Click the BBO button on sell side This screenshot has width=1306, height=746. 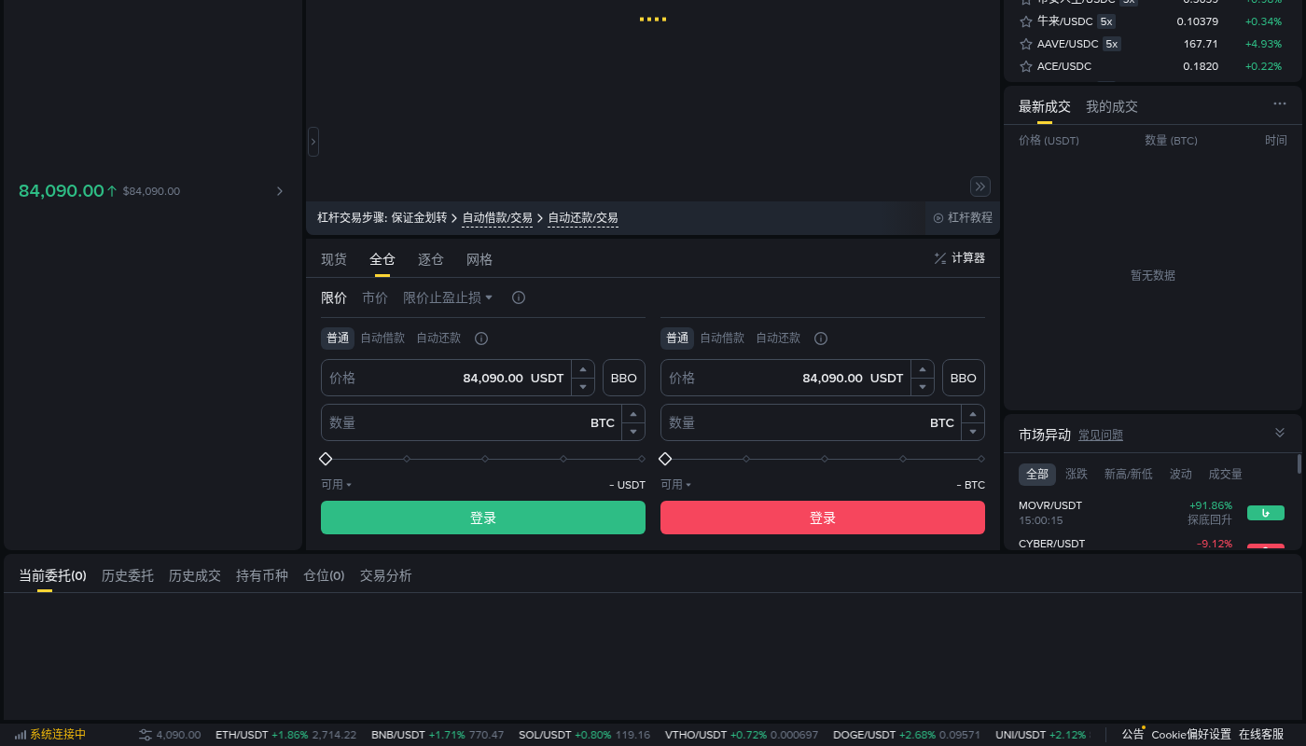(964, 378)
